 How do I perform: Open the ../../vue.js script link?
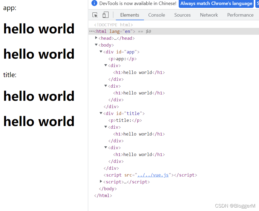(x=153, y=175)
